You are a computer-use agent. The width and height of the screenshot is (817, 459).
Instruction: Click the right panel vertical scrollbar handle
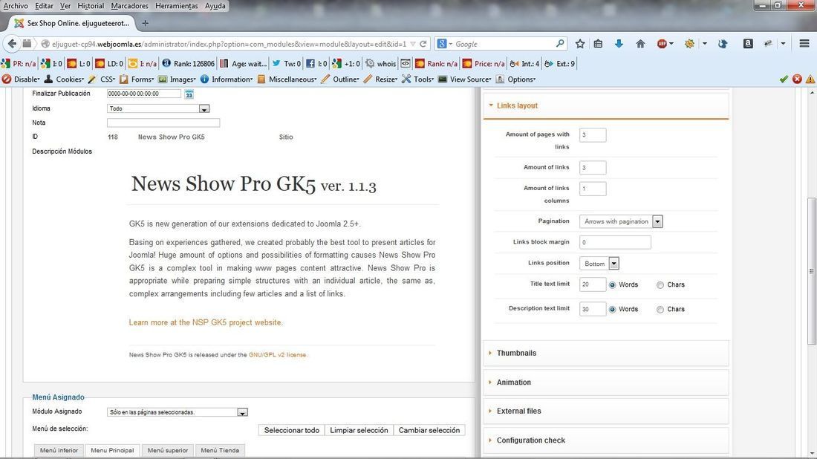tap(812, 271)
